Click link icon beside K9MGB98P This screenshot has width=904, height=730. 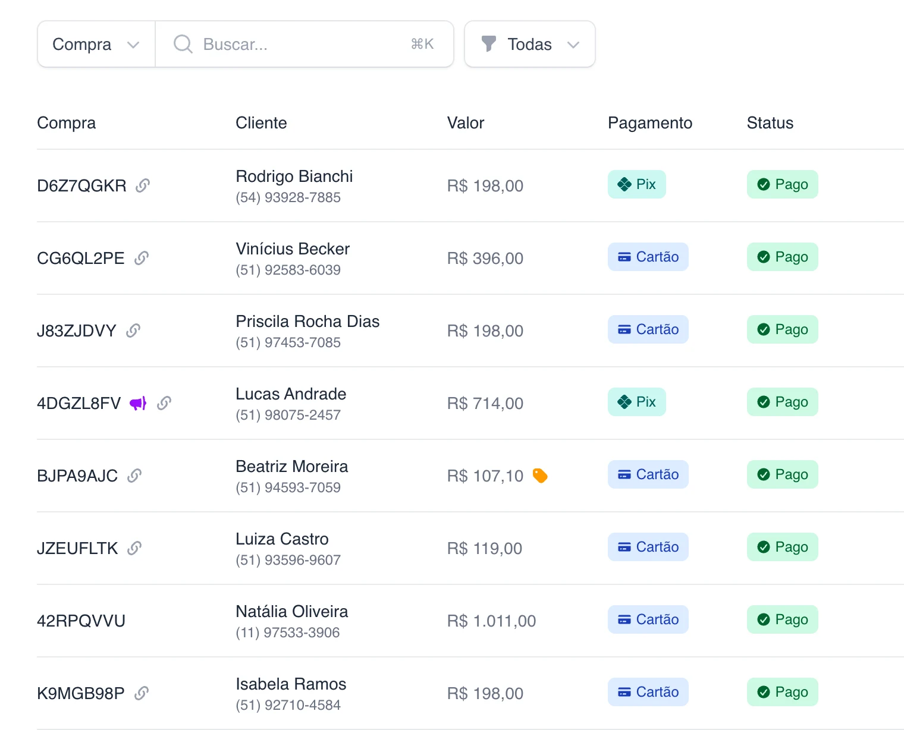coord(142,693)
